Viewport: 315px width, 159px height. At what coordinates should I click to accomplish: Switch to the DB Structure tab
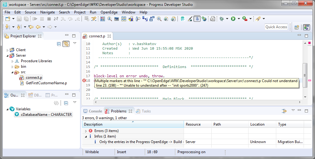pos(35,95)
